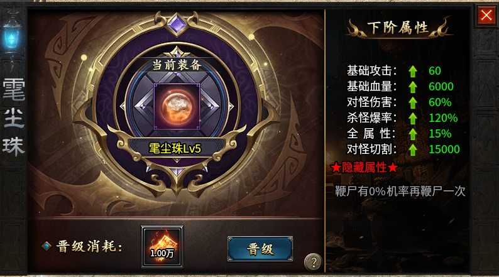Click the green arrow beside 基础攻击

pos(413,71)
